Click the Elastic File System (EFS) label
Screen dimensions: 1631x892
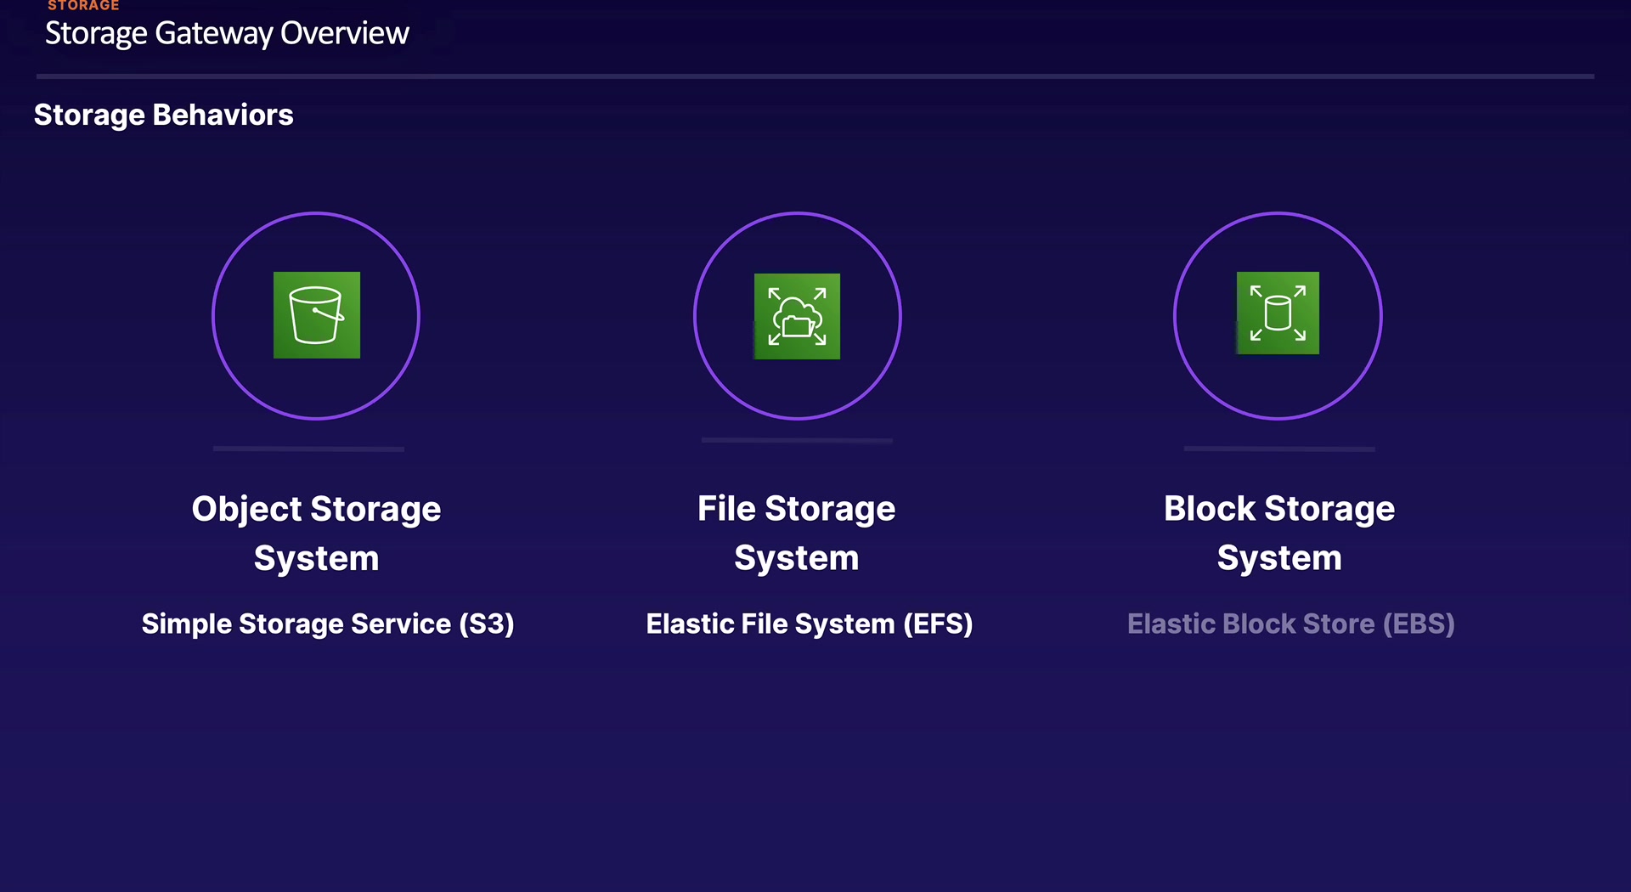coord(809,624)
